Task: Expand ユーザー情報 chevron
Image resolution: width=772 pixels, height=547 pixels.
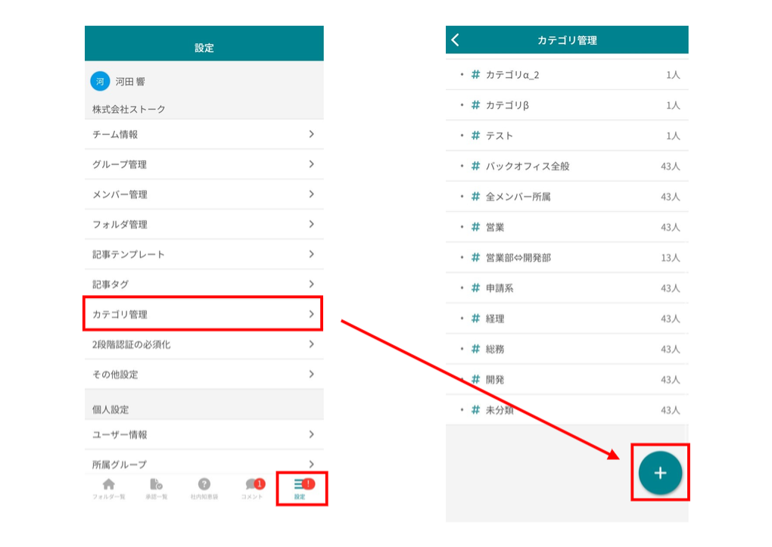Action: (x=311, y=434)
